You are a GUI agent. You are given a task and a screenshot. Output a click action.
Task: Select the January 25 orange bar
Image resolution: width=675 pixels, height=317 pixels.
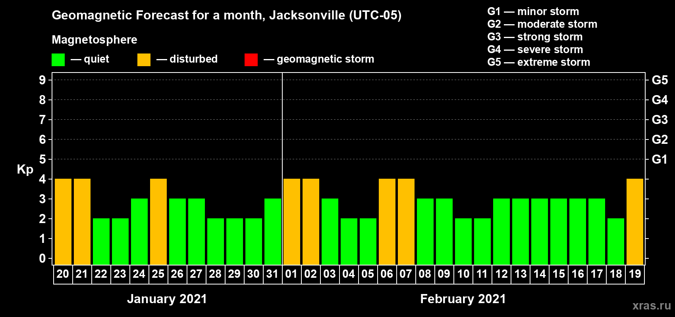click(158, 222)
